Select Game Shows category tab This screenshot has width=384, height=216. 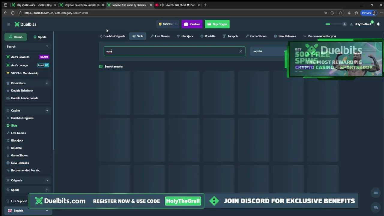coord(256,36)
